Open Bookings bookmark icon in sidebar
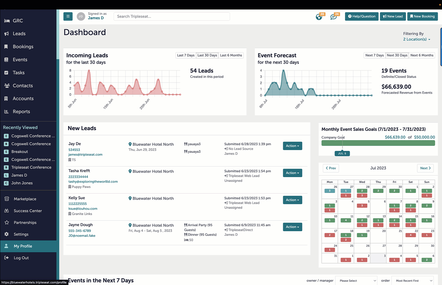442x285 pixels. [x=6, y=46]
